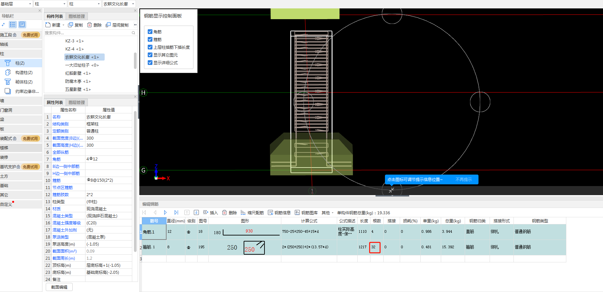Move rebar row up

click(x=187, y=213)
